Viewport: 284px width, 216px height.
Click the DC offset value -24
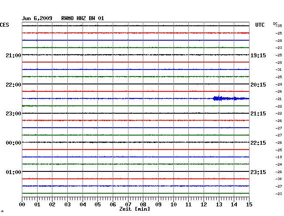point(279,164)
